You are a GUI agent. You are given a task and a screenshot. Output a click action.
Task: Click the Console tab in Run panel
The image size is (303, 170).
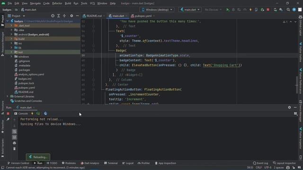click(21, 113)
